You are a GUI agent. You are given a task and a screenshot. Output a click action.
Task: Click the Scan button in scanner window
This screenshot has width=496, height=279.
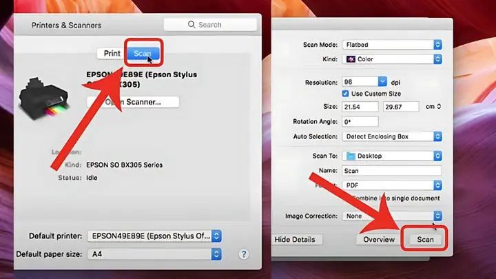425,240
